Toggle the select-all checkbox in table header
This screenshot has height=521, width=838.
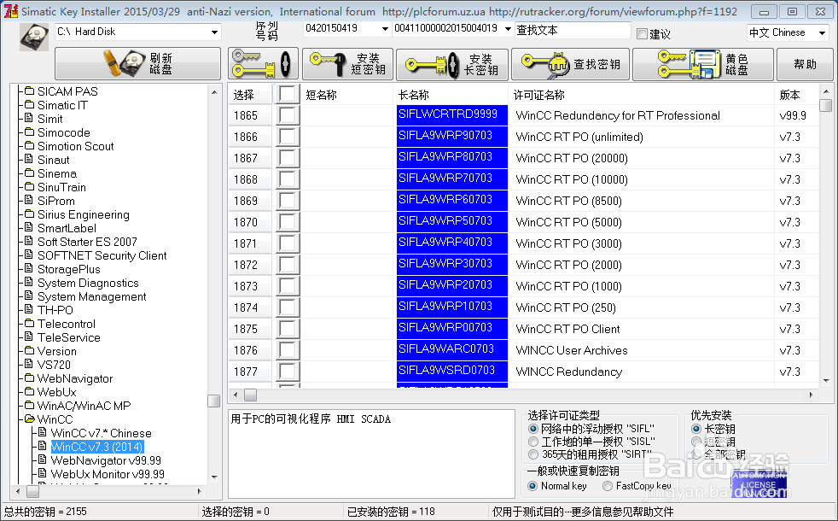click(x=288, y=94)
